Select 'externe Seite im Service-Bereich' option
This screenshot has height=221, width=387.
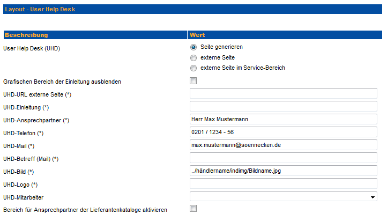pos(193,68)
